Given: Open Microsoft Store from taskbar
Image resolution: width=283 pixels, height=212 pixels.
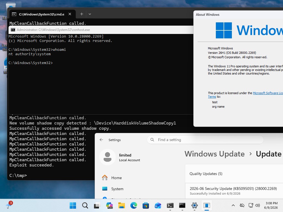Looking at the screenshot, I should click(146, 205).
